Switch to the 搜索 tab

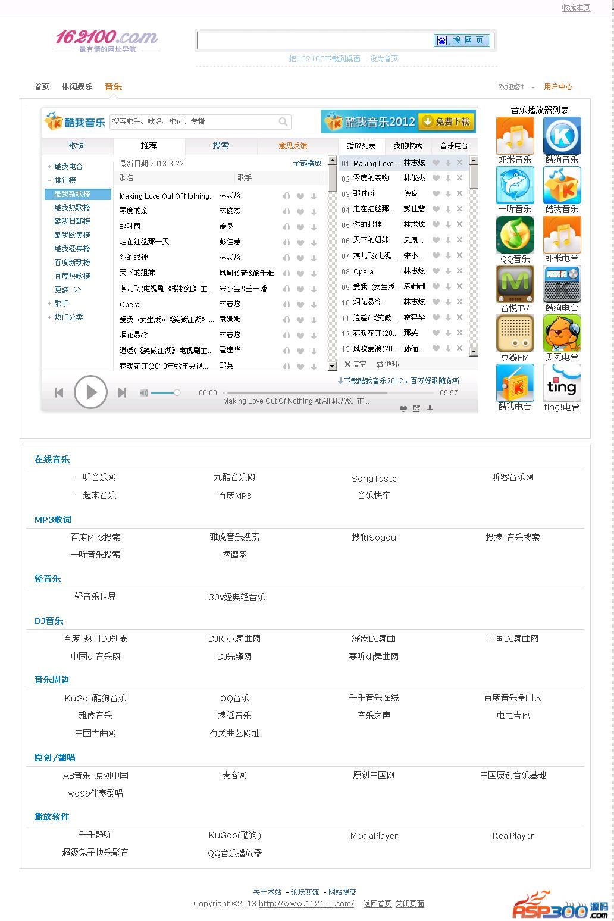[x=221, y=145]
